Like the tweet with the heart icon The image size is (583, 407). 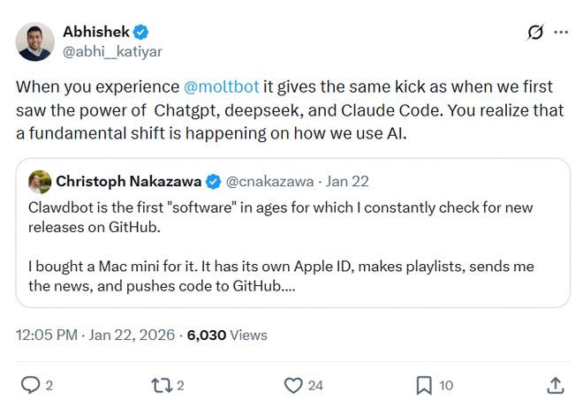[x=293, y=385]
